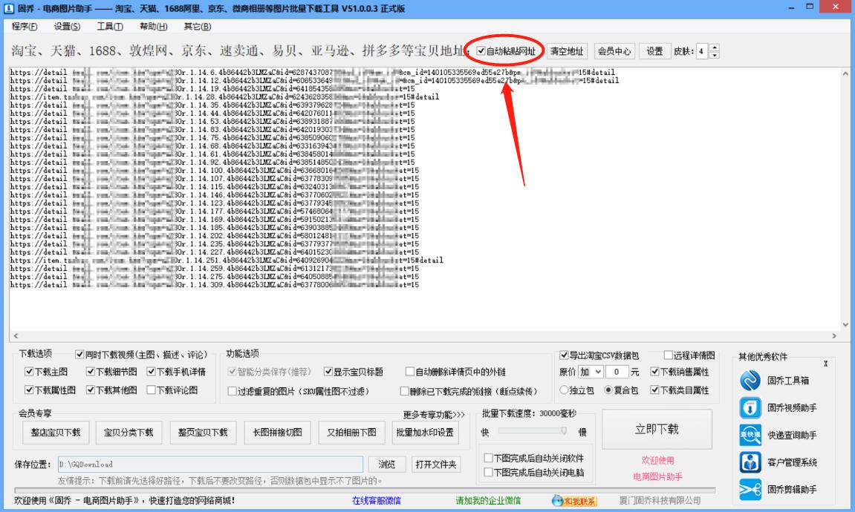Open the 固乔工具箱 icon

[x=750, y=380]
